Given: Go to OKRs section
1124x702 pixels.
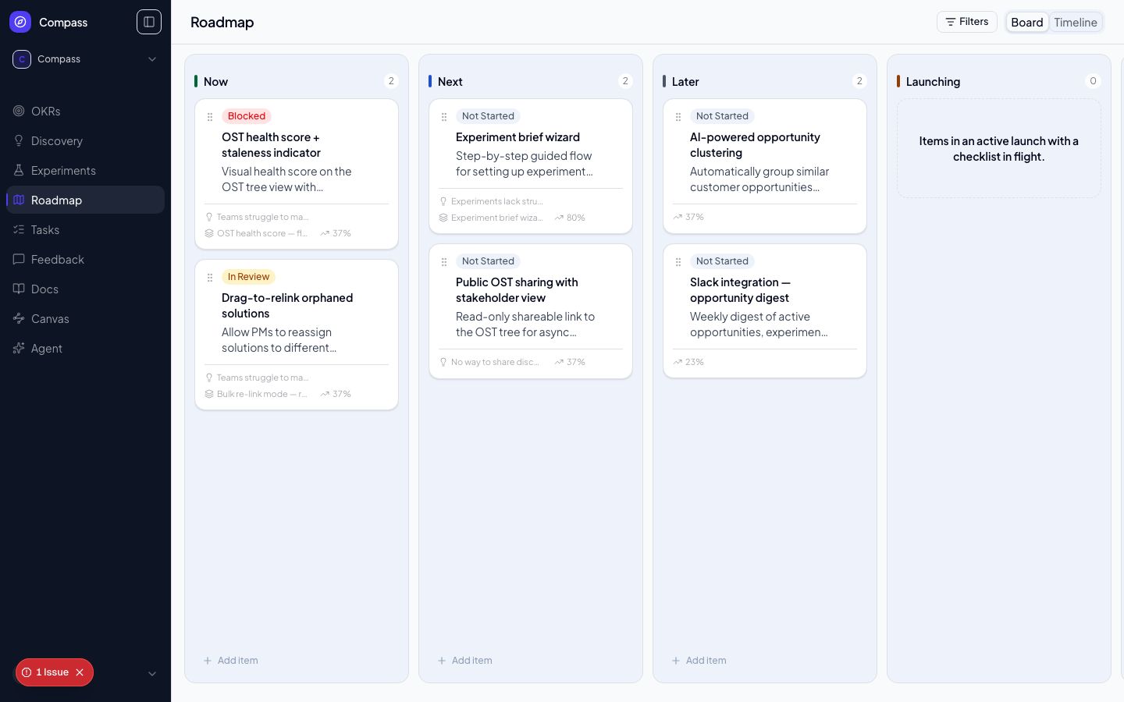Looking at the screenshot, I should pyautogui.click(x=86, y=111).
